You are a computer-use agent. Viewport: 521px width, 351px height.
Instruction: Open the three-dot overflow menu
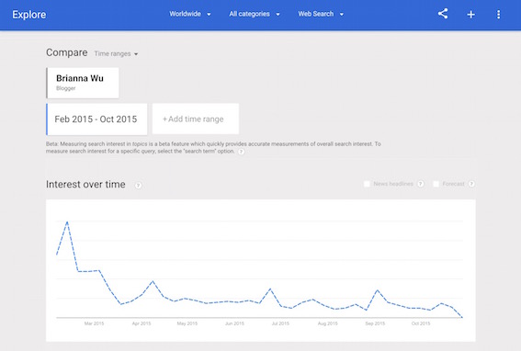(x=498, y=15)
